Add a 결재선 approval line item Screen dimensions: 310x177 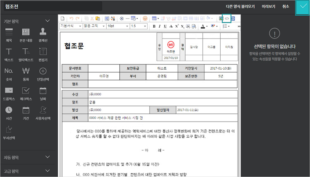tap(43, 34)
